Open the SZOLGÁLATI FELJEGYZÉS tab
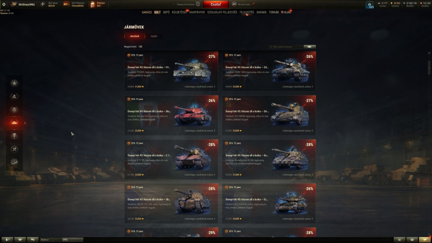Screen dimensions: 432x243 (x=222, y=12)
